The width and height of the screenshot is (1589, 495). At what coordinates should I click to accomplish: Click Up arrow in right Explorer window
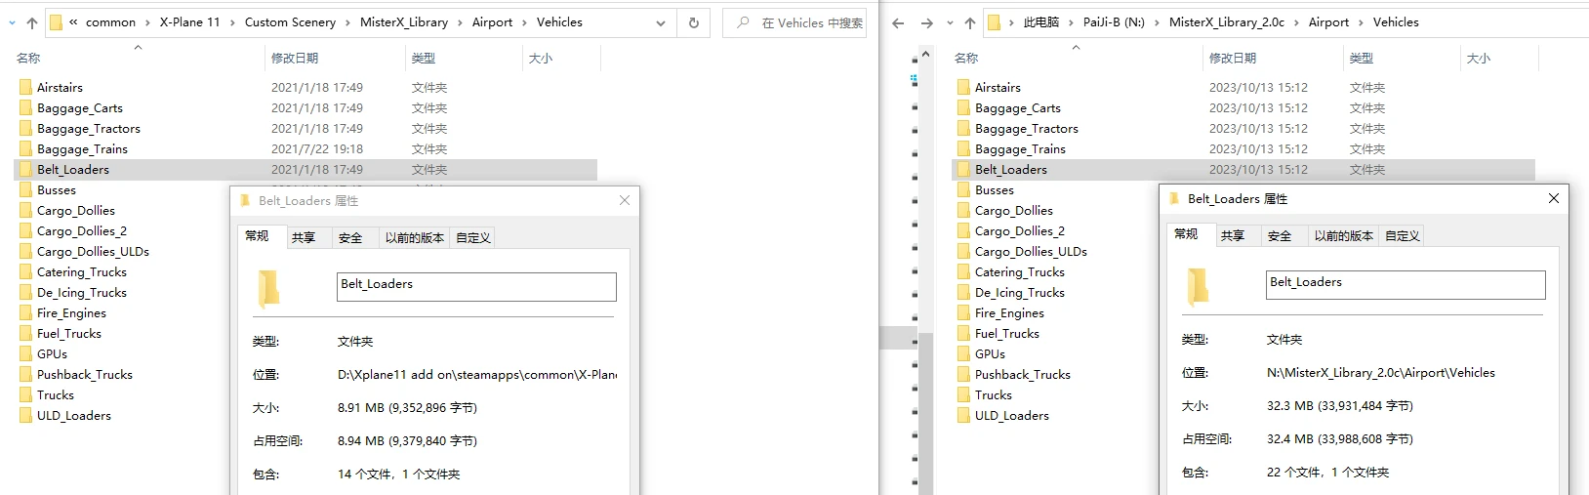point(970,22)
